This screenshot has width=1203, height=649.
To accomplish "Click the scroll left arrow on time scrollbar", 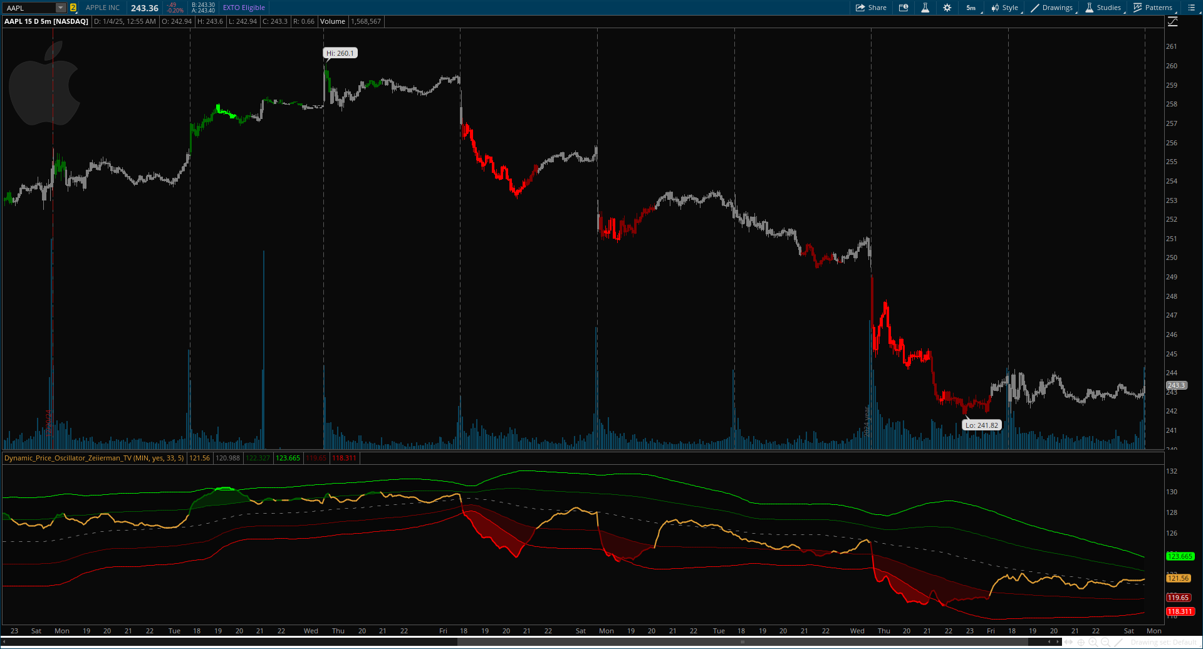I will 1049,642.
